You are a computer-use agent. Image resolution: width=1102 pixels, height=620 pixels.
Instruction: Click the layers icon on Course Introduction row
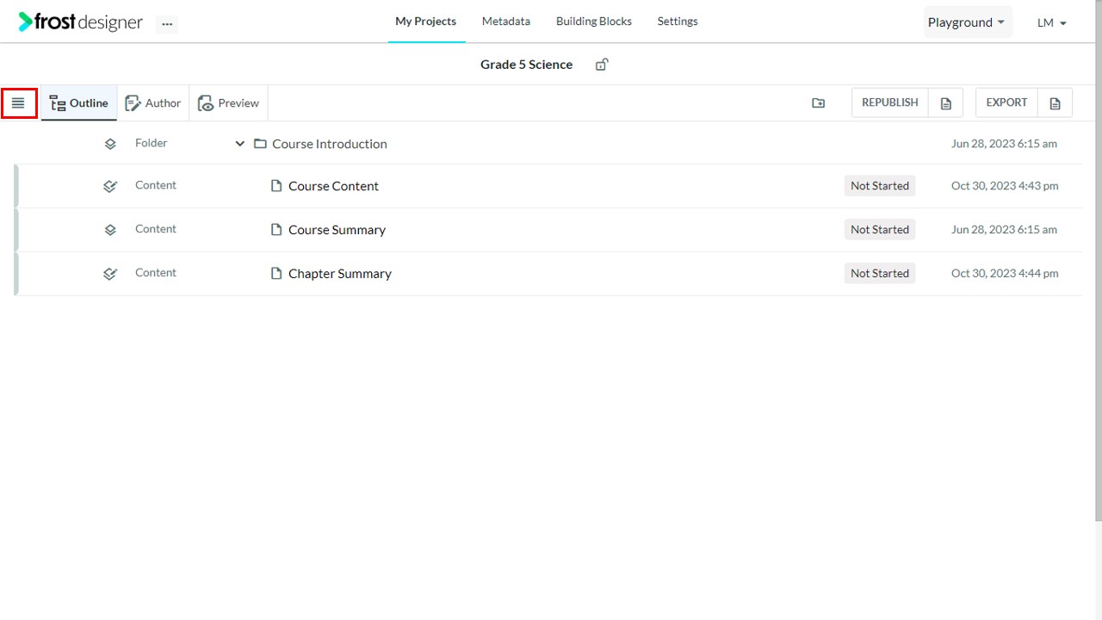coord(110,144)
